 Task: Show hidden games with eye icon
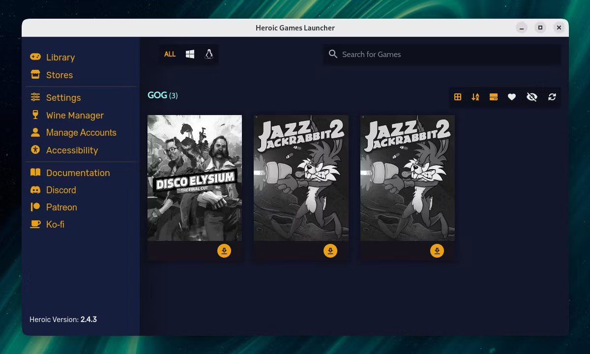click(x=531, y=97)
